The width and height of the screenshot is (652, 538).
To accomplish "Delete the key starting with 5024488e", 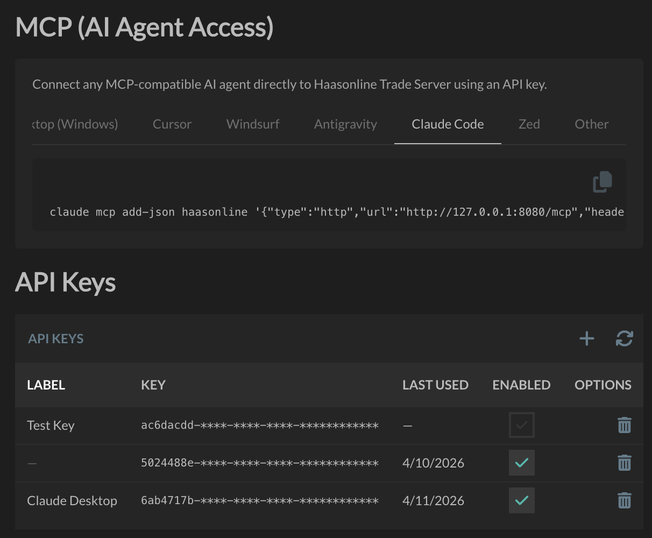I will pos(624,463).
